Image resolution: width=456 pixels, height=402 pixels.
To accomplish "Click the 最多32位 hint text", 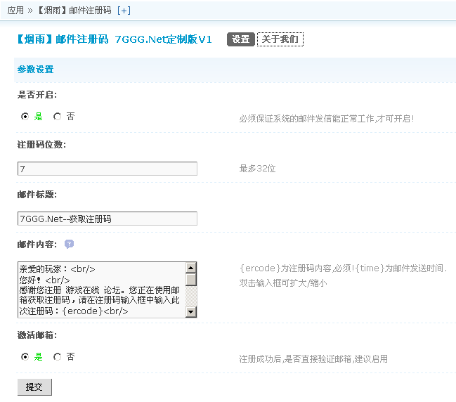I will click(257, 169).
